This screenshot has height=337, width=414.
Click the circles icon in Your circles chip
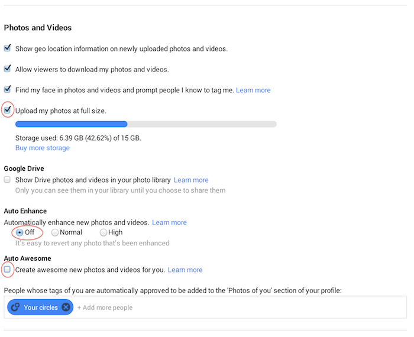[x=15, y=307]
